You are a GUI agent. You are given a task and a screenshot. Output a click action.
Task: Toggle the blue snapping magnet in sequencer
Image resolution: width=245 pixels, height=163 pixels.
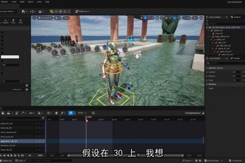[x=71, y=113]
